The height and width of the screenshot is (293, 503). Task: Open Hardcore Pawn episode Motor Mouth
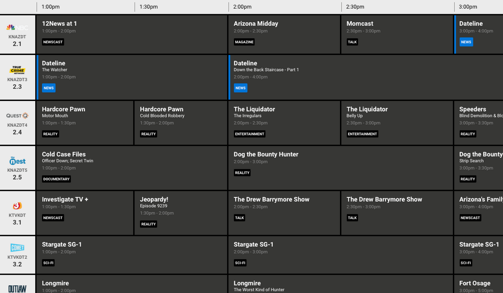pos(85,123)
